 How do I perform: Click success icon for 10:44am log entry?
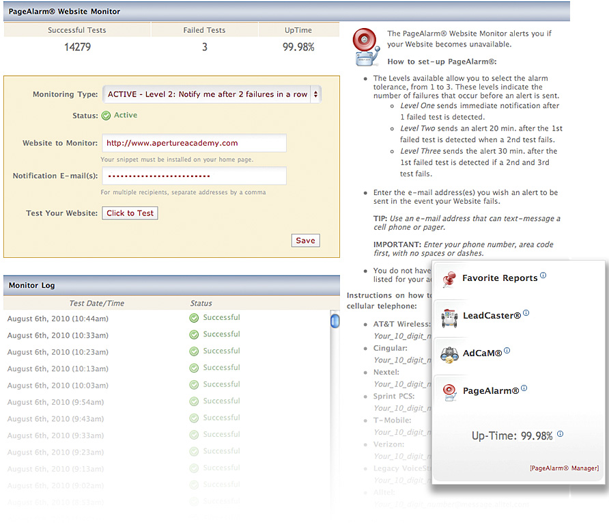click(194, 318)
